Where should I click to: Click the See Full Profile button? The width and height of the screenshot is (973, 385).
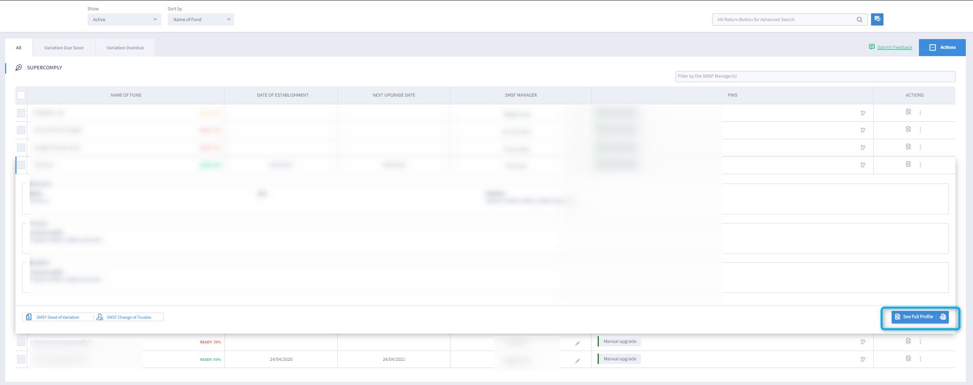point(914,317)
